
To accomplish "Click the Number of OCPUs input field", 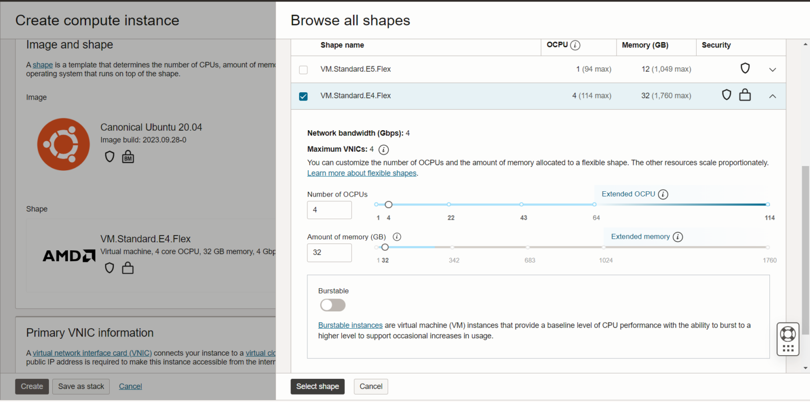I will 330,210.
